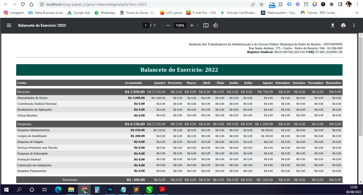Fit the PDF to page
Viewport: 363px width, 195px height.
(x=206, y=25)
